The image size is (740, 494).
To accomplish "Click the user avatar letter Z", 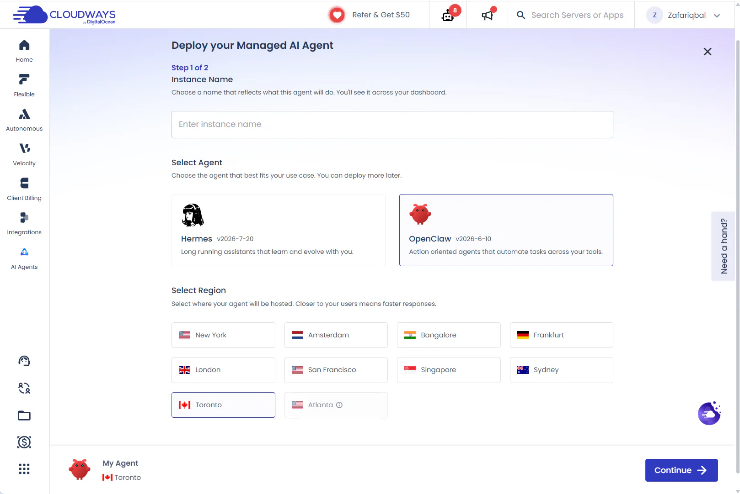I will click(x=654, y=15).
